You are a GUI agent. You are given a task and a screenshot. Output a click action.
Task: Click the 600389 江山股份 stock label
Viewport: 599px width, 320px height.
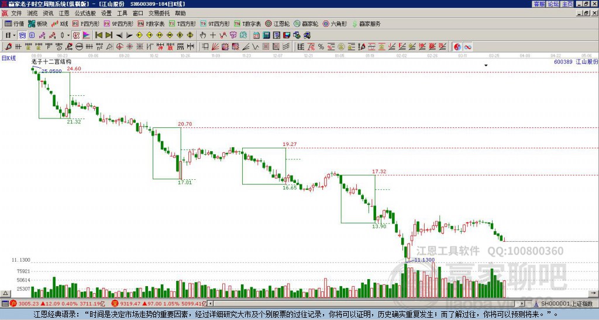point(576,61)
